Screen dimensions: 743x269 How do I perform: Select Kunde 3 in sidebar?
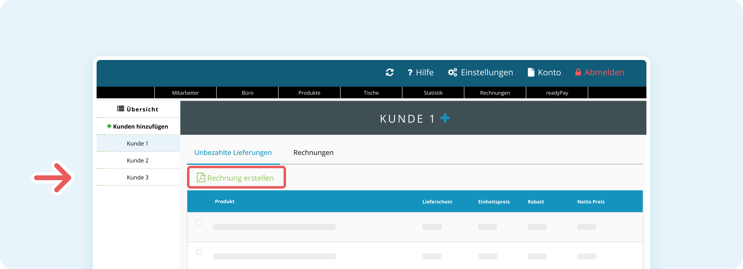click(x=138, y=177)
